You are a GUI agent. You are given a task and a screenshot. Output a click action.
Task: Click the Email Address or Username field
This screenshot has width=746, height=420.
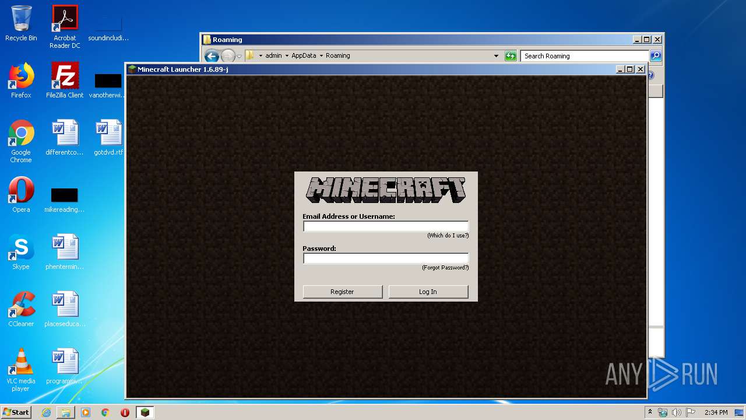click(386, 226)
